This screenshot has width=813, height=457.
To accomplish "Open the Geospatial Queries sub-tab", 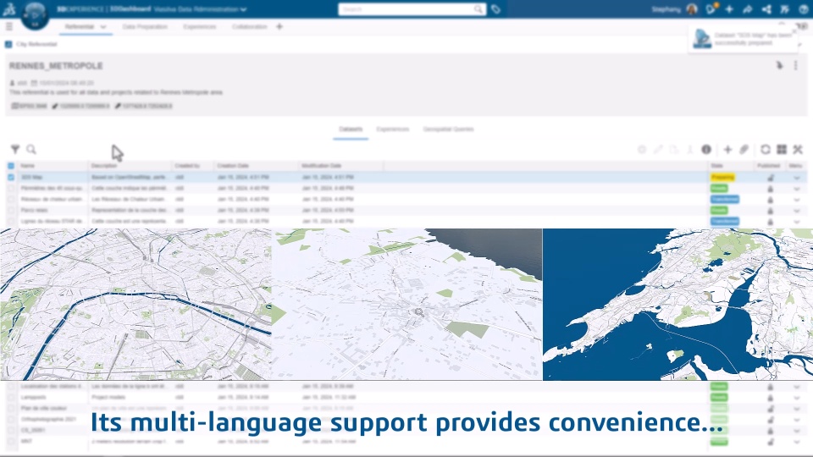I will pyautogui.click(x=449, y=129).
